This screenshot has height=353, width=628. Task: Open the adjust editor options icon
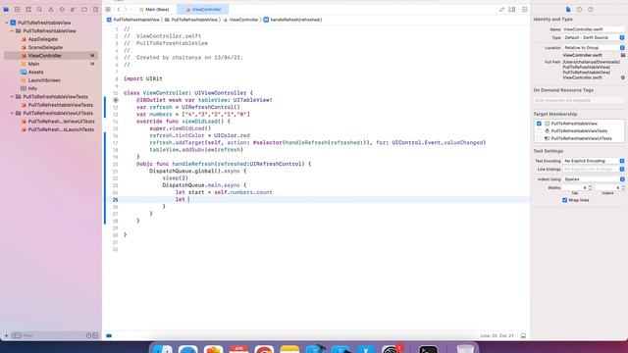pyautogui.click(x=512, y=9)
